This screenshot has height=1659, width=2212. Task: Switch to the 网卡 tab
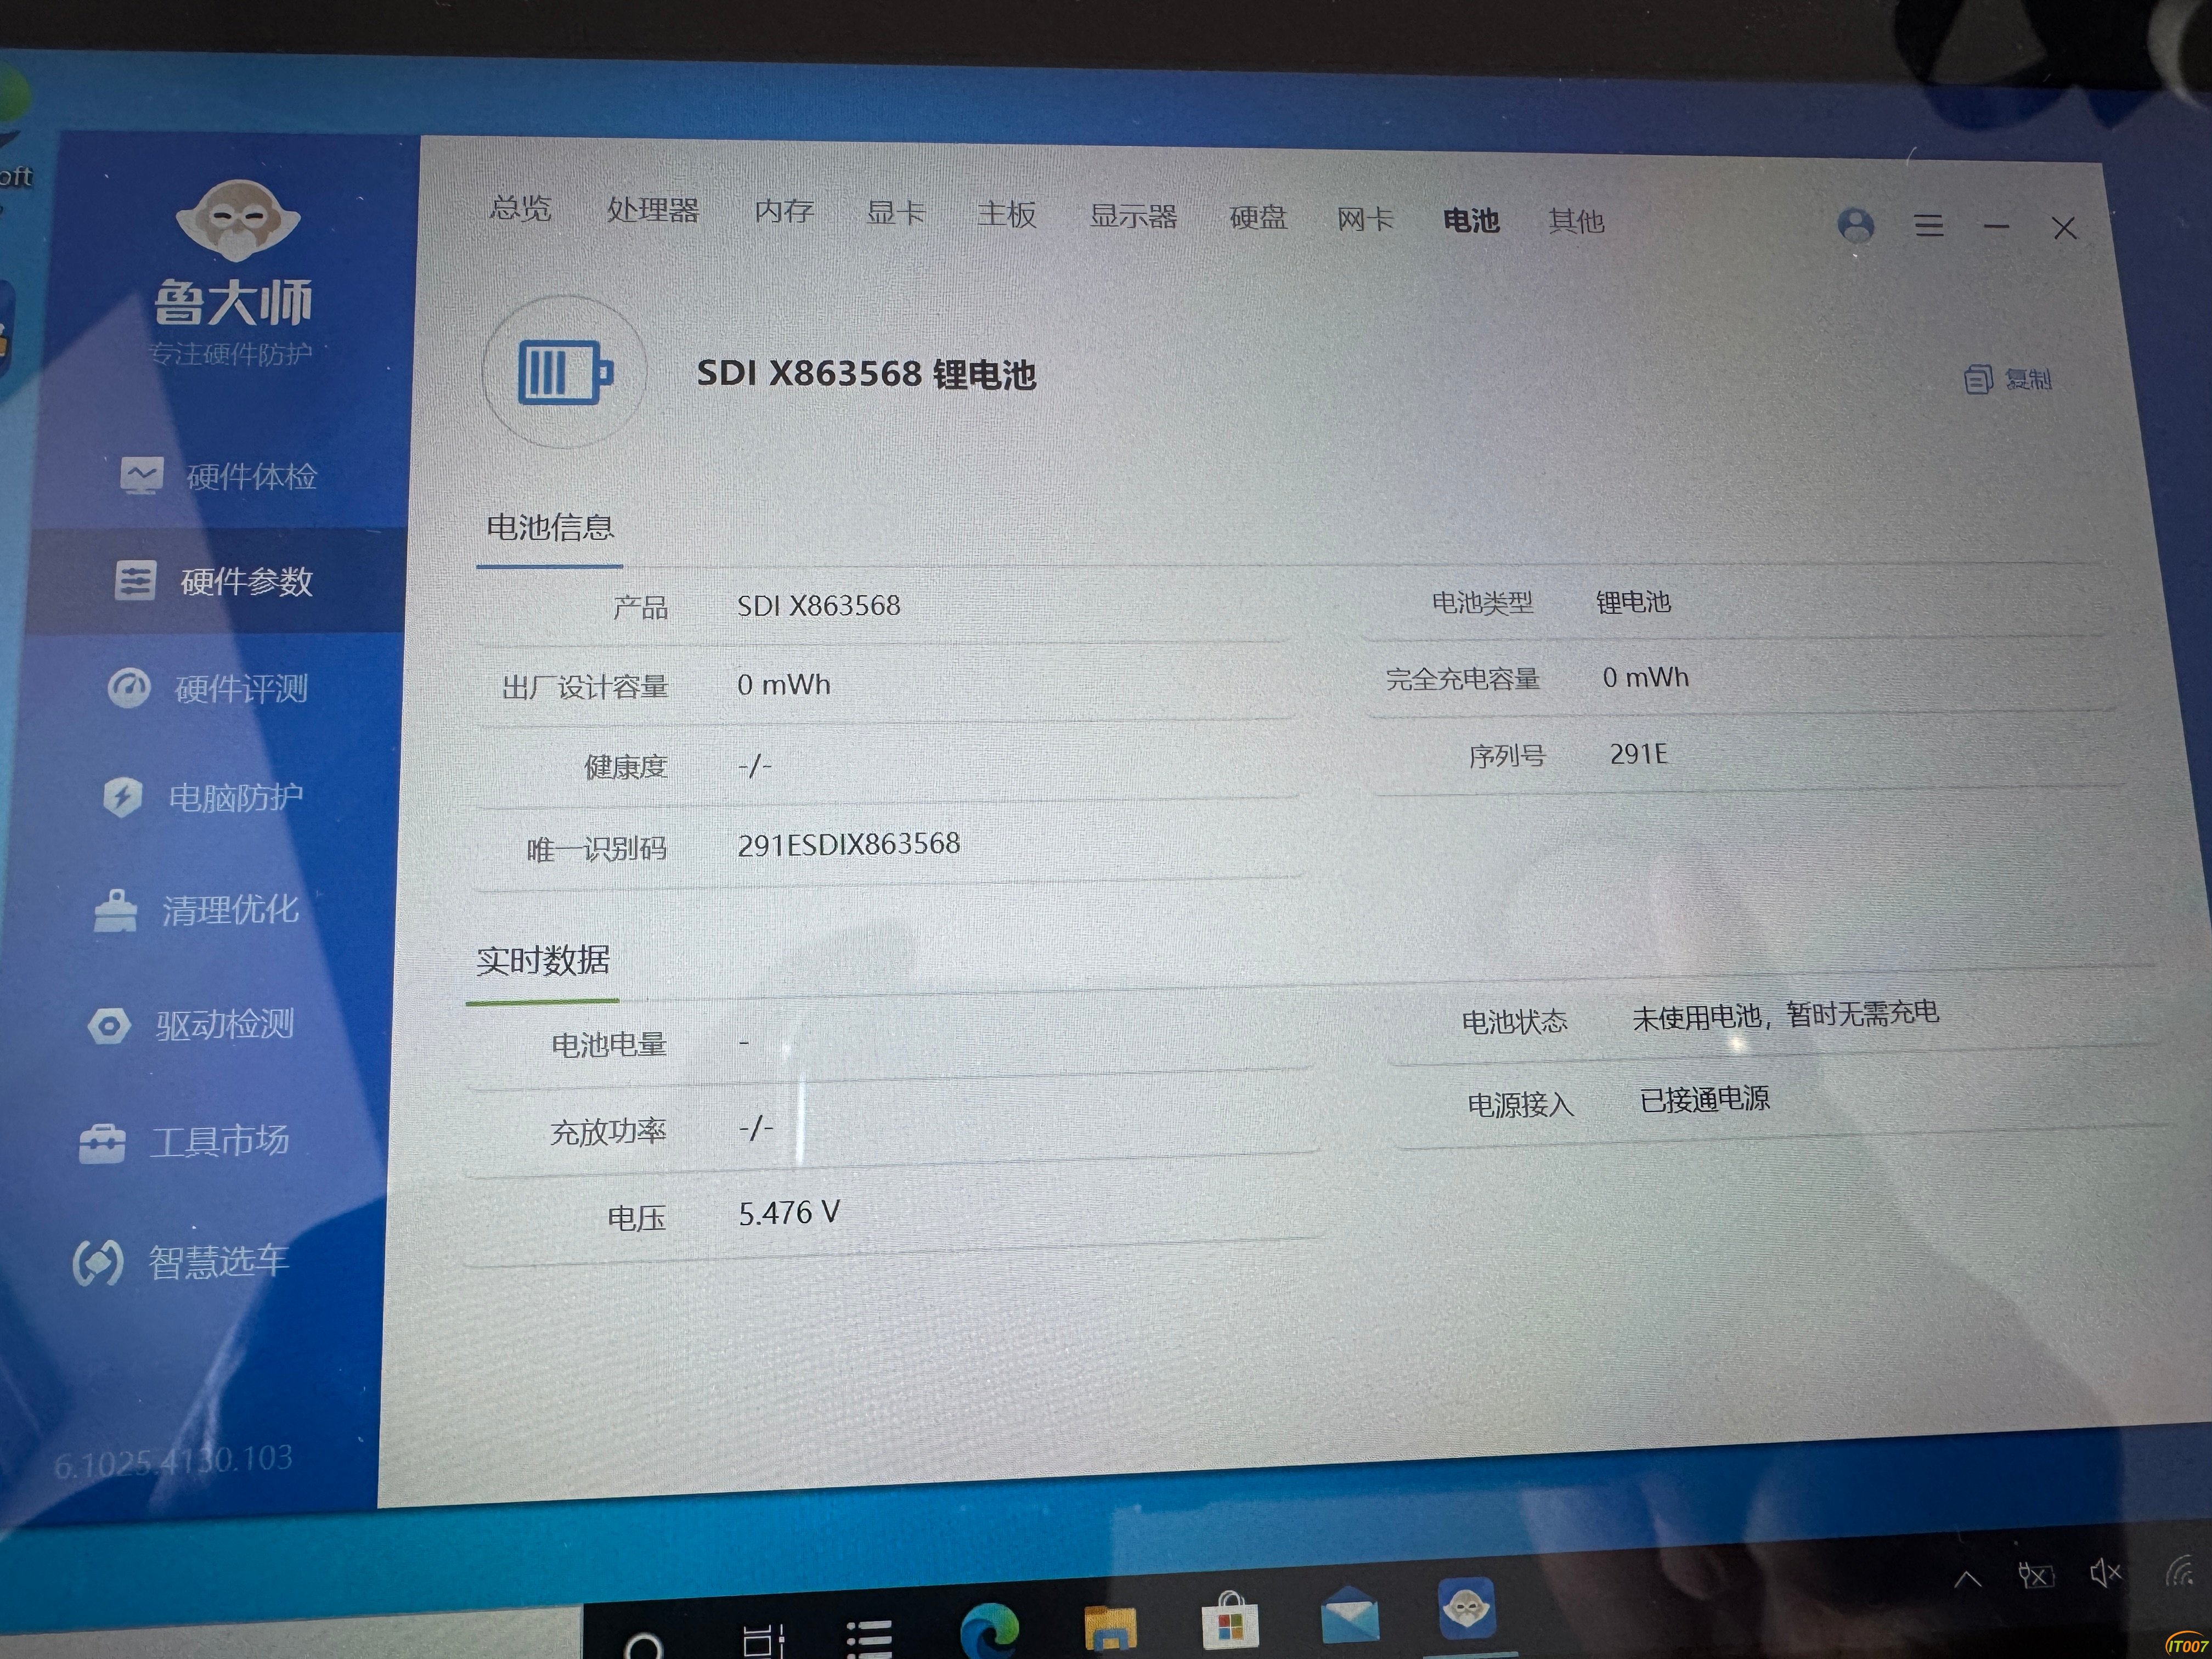(1365, 219)
